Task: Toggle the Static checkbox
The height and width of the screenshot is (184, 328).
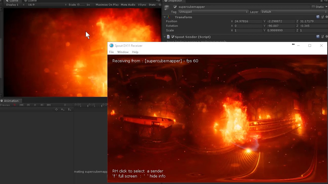Action: [x=313, y=7]
